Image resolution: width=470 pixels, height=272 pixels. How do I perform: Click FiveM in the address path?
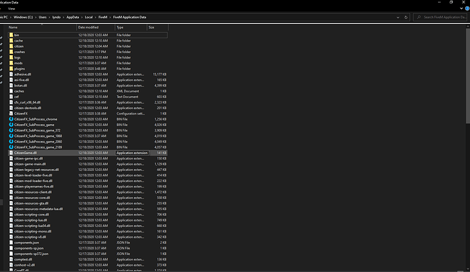pos(103,17)
